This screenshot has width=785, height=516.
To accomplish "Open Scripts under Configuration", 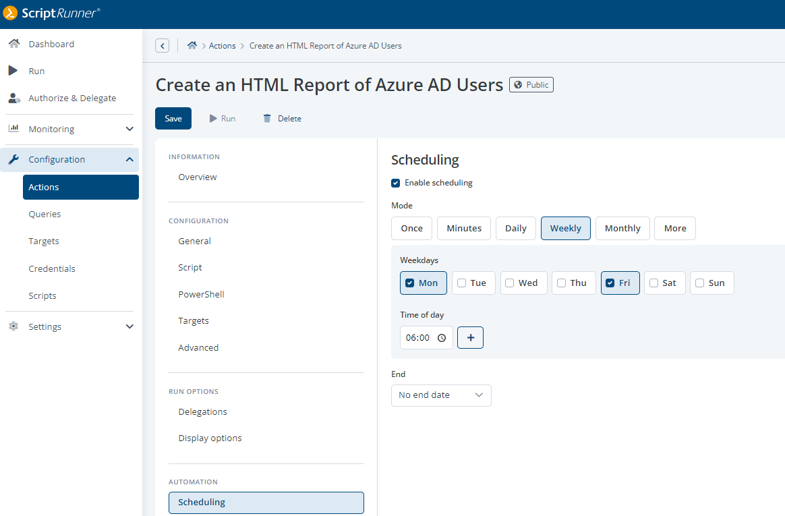I will (42, 296).
